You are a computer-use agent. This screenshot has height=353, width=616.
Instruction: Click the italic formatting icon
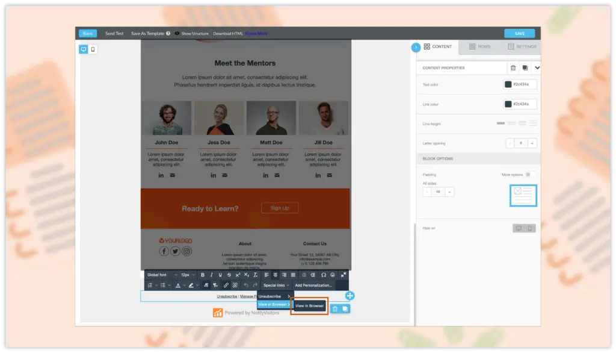[x=211, y=275]
